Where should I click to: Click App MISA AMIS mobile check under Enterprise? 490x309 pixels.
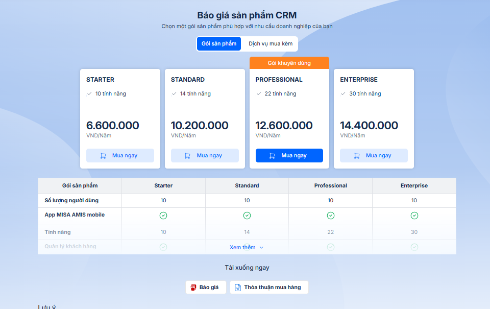tap(414, 216)
